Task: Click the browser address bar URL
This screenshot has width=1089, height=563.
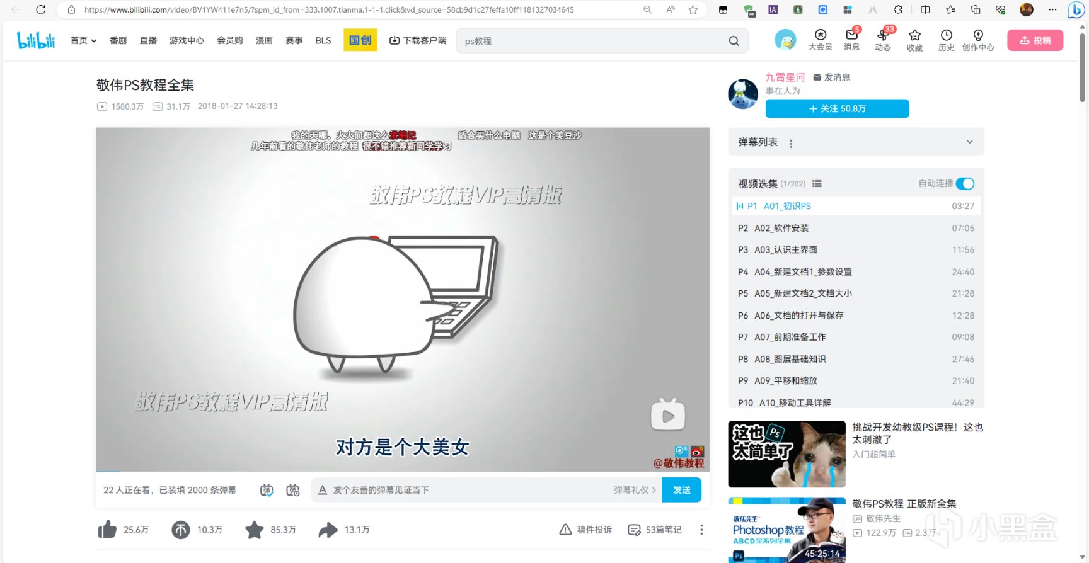Action: coord(329,9)
